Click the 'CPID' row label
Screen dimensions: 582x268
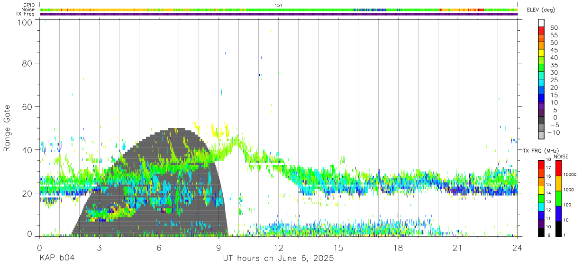coord(28,5)
